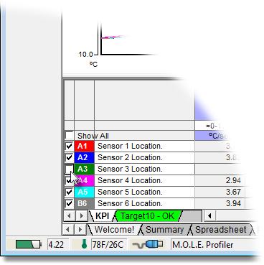Click the 4.22 battery voltage field

pyautogui.click(x=58, y=245)
